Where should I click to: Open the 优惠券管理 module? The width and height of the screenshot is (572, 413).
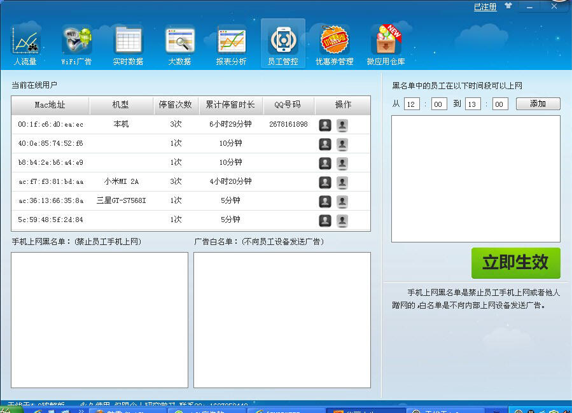[x=335, y=44]
